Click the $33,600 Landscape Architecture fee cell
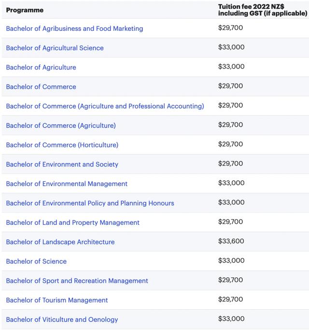The height and width of the screenshot is (330, 309). click(x=231, y=241)
